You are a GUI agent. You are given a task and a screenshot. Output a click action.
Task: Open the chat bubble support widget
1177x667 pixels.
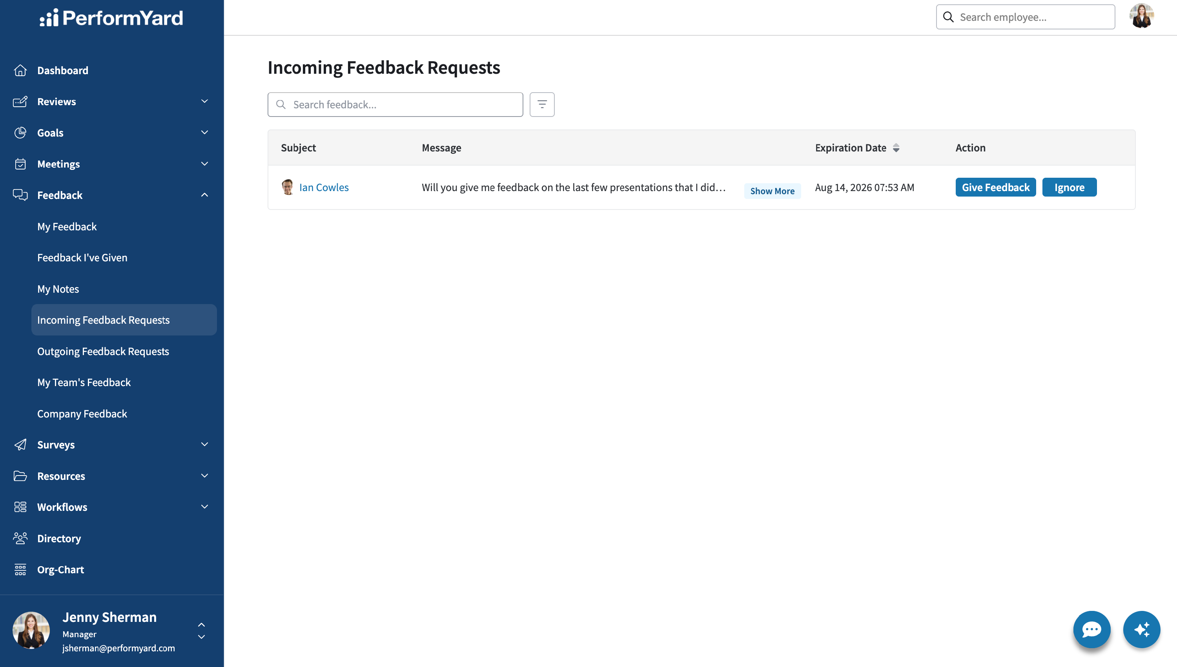pos(1091,629)
